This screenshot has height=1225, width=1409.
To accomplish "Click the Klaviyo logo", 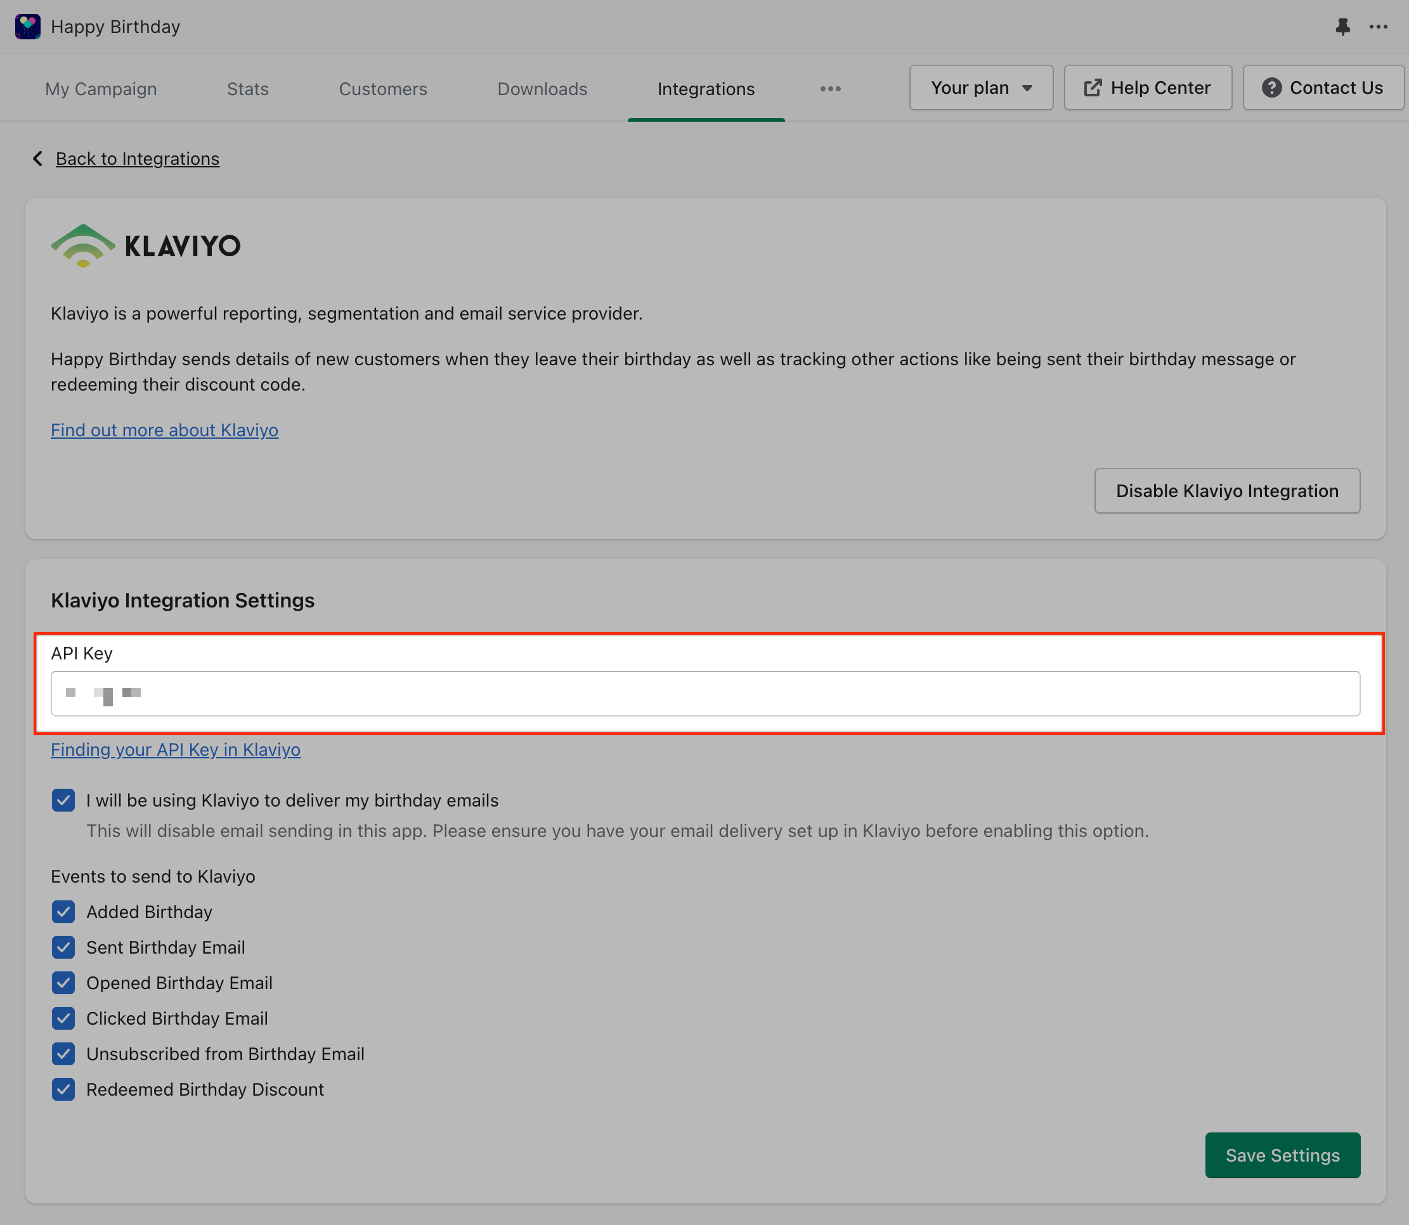I will [146, 245].
